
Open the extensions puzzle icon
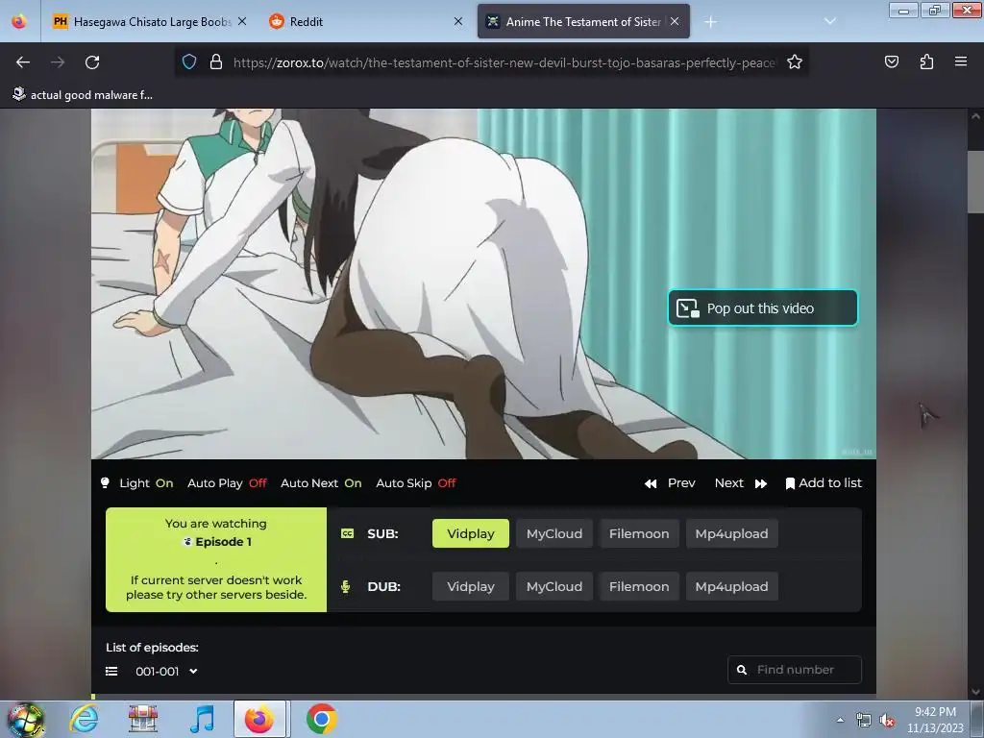[926, 62]
